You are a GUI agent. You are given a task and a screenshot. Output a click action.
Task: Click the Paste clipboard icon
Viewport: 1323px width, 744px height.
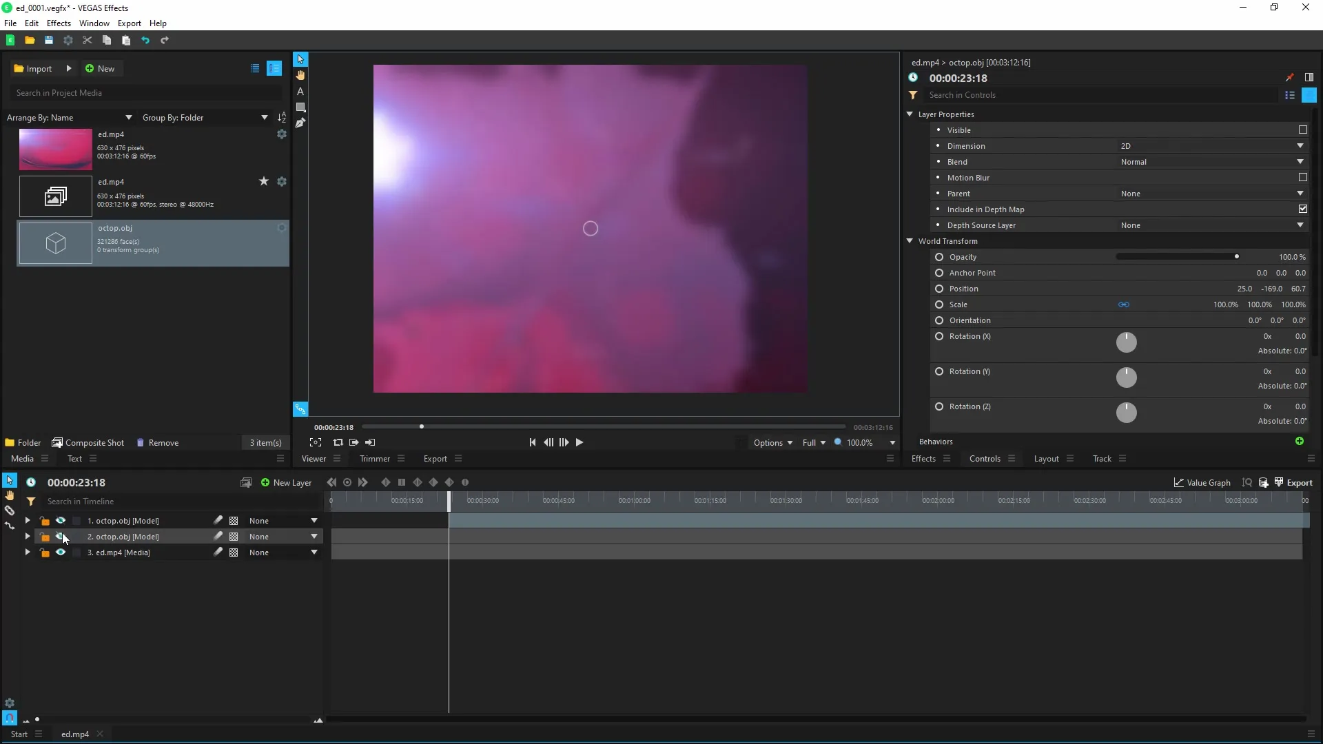coord(126,41)
